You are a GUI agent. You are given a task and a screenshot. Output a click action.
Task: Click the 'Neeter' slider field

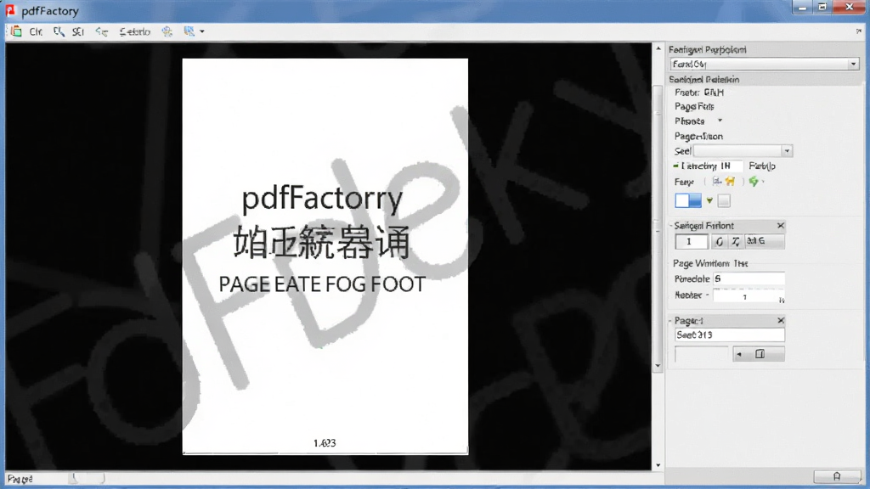point(749,295)
